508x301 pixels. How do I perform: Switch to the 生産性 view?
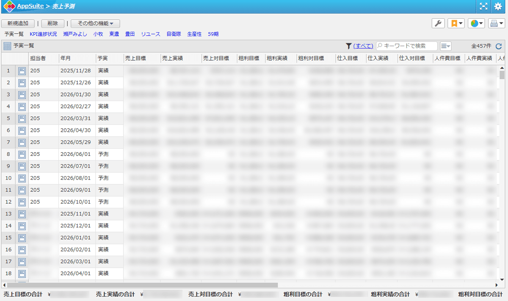pos(194,34)
